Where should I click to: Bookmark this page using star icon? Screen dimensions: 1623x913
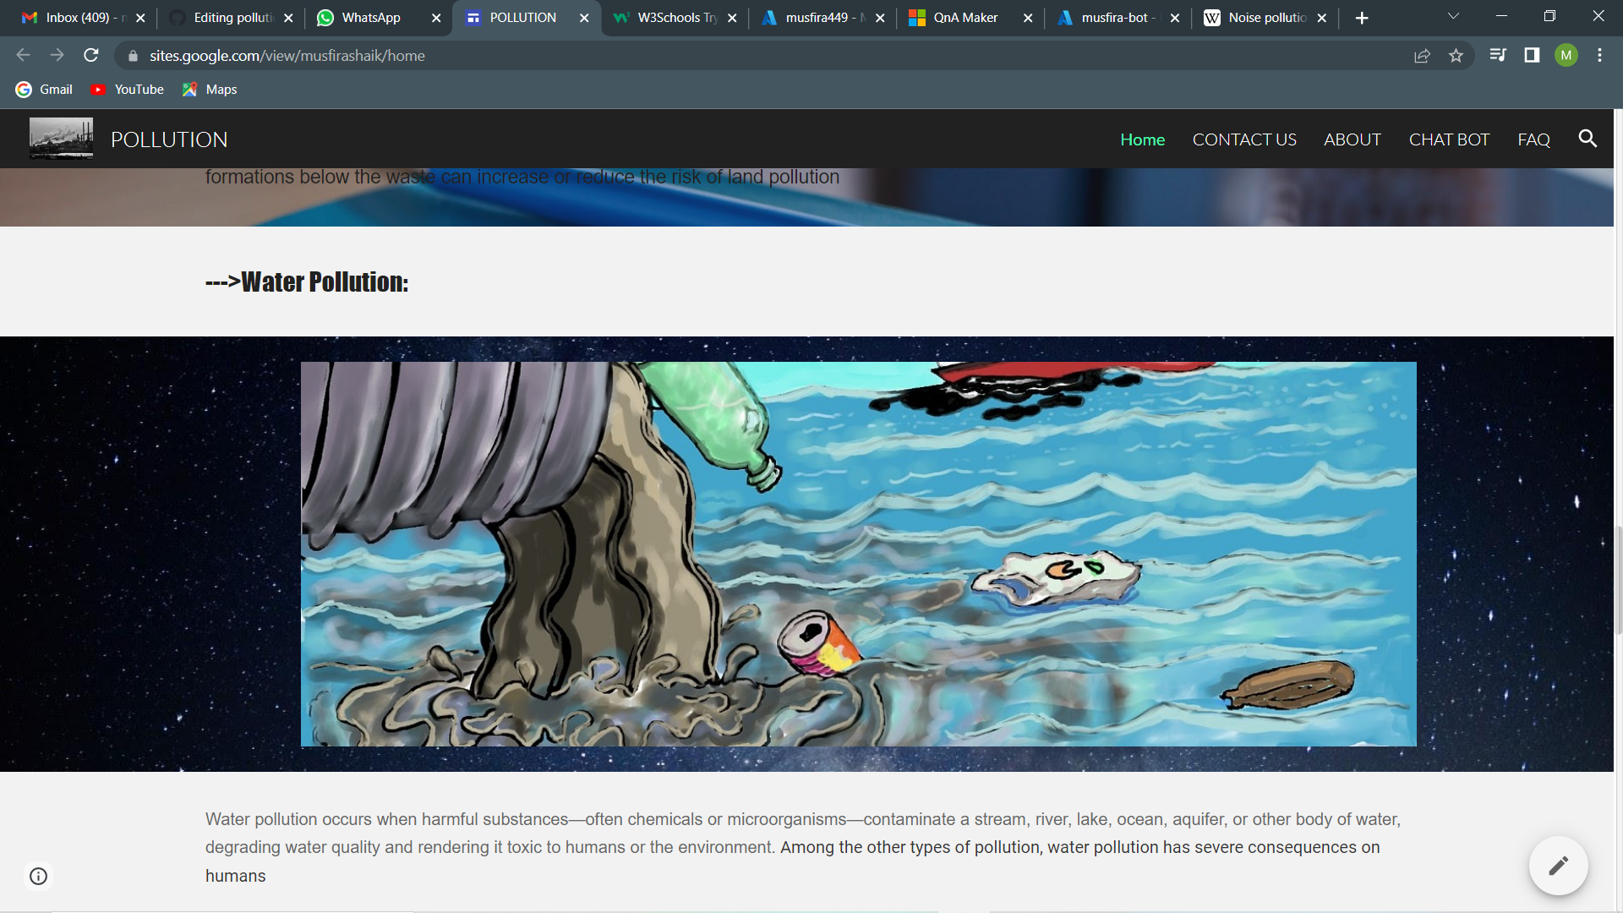[1456, 56]
